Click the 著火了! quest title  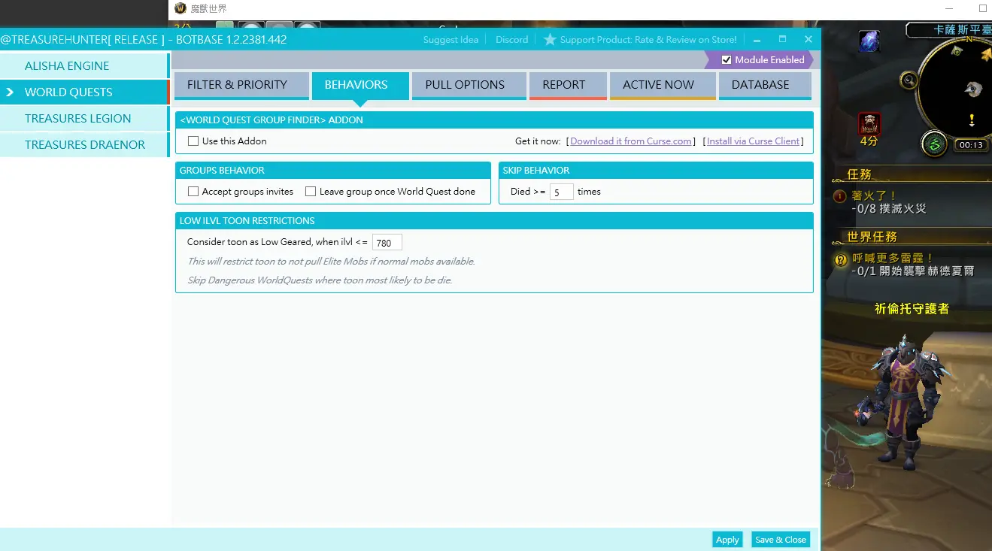point(875,196)
